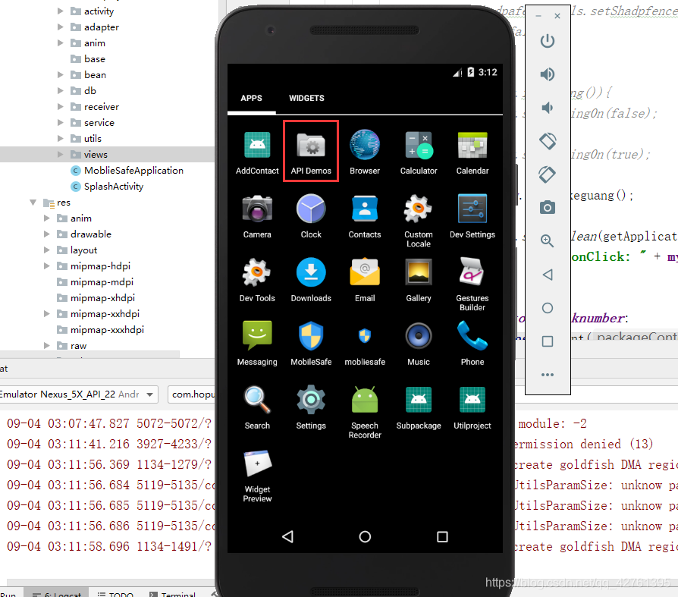The image size is (678, 597).
Task: Open the Calculator app
Action: coord(419,152)
